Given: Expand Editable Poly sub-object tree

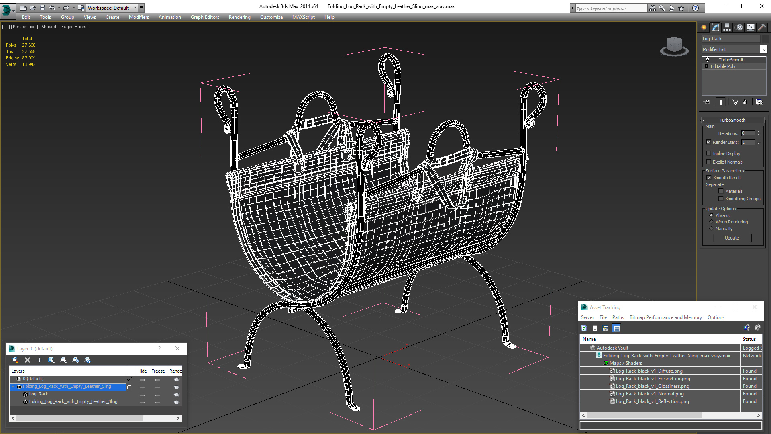Looking at the screenshot, I should coord(706,66).
